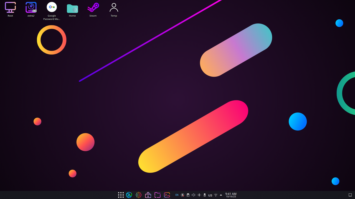Open the 9:41 AM clock calendar
Viewport: 355px width, 199px height.
click(x=231, y=195)
